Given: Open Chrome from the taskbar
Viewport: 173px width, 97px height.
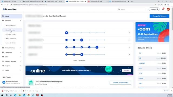Looking at the screenshot, I should [x=29, y=95].
